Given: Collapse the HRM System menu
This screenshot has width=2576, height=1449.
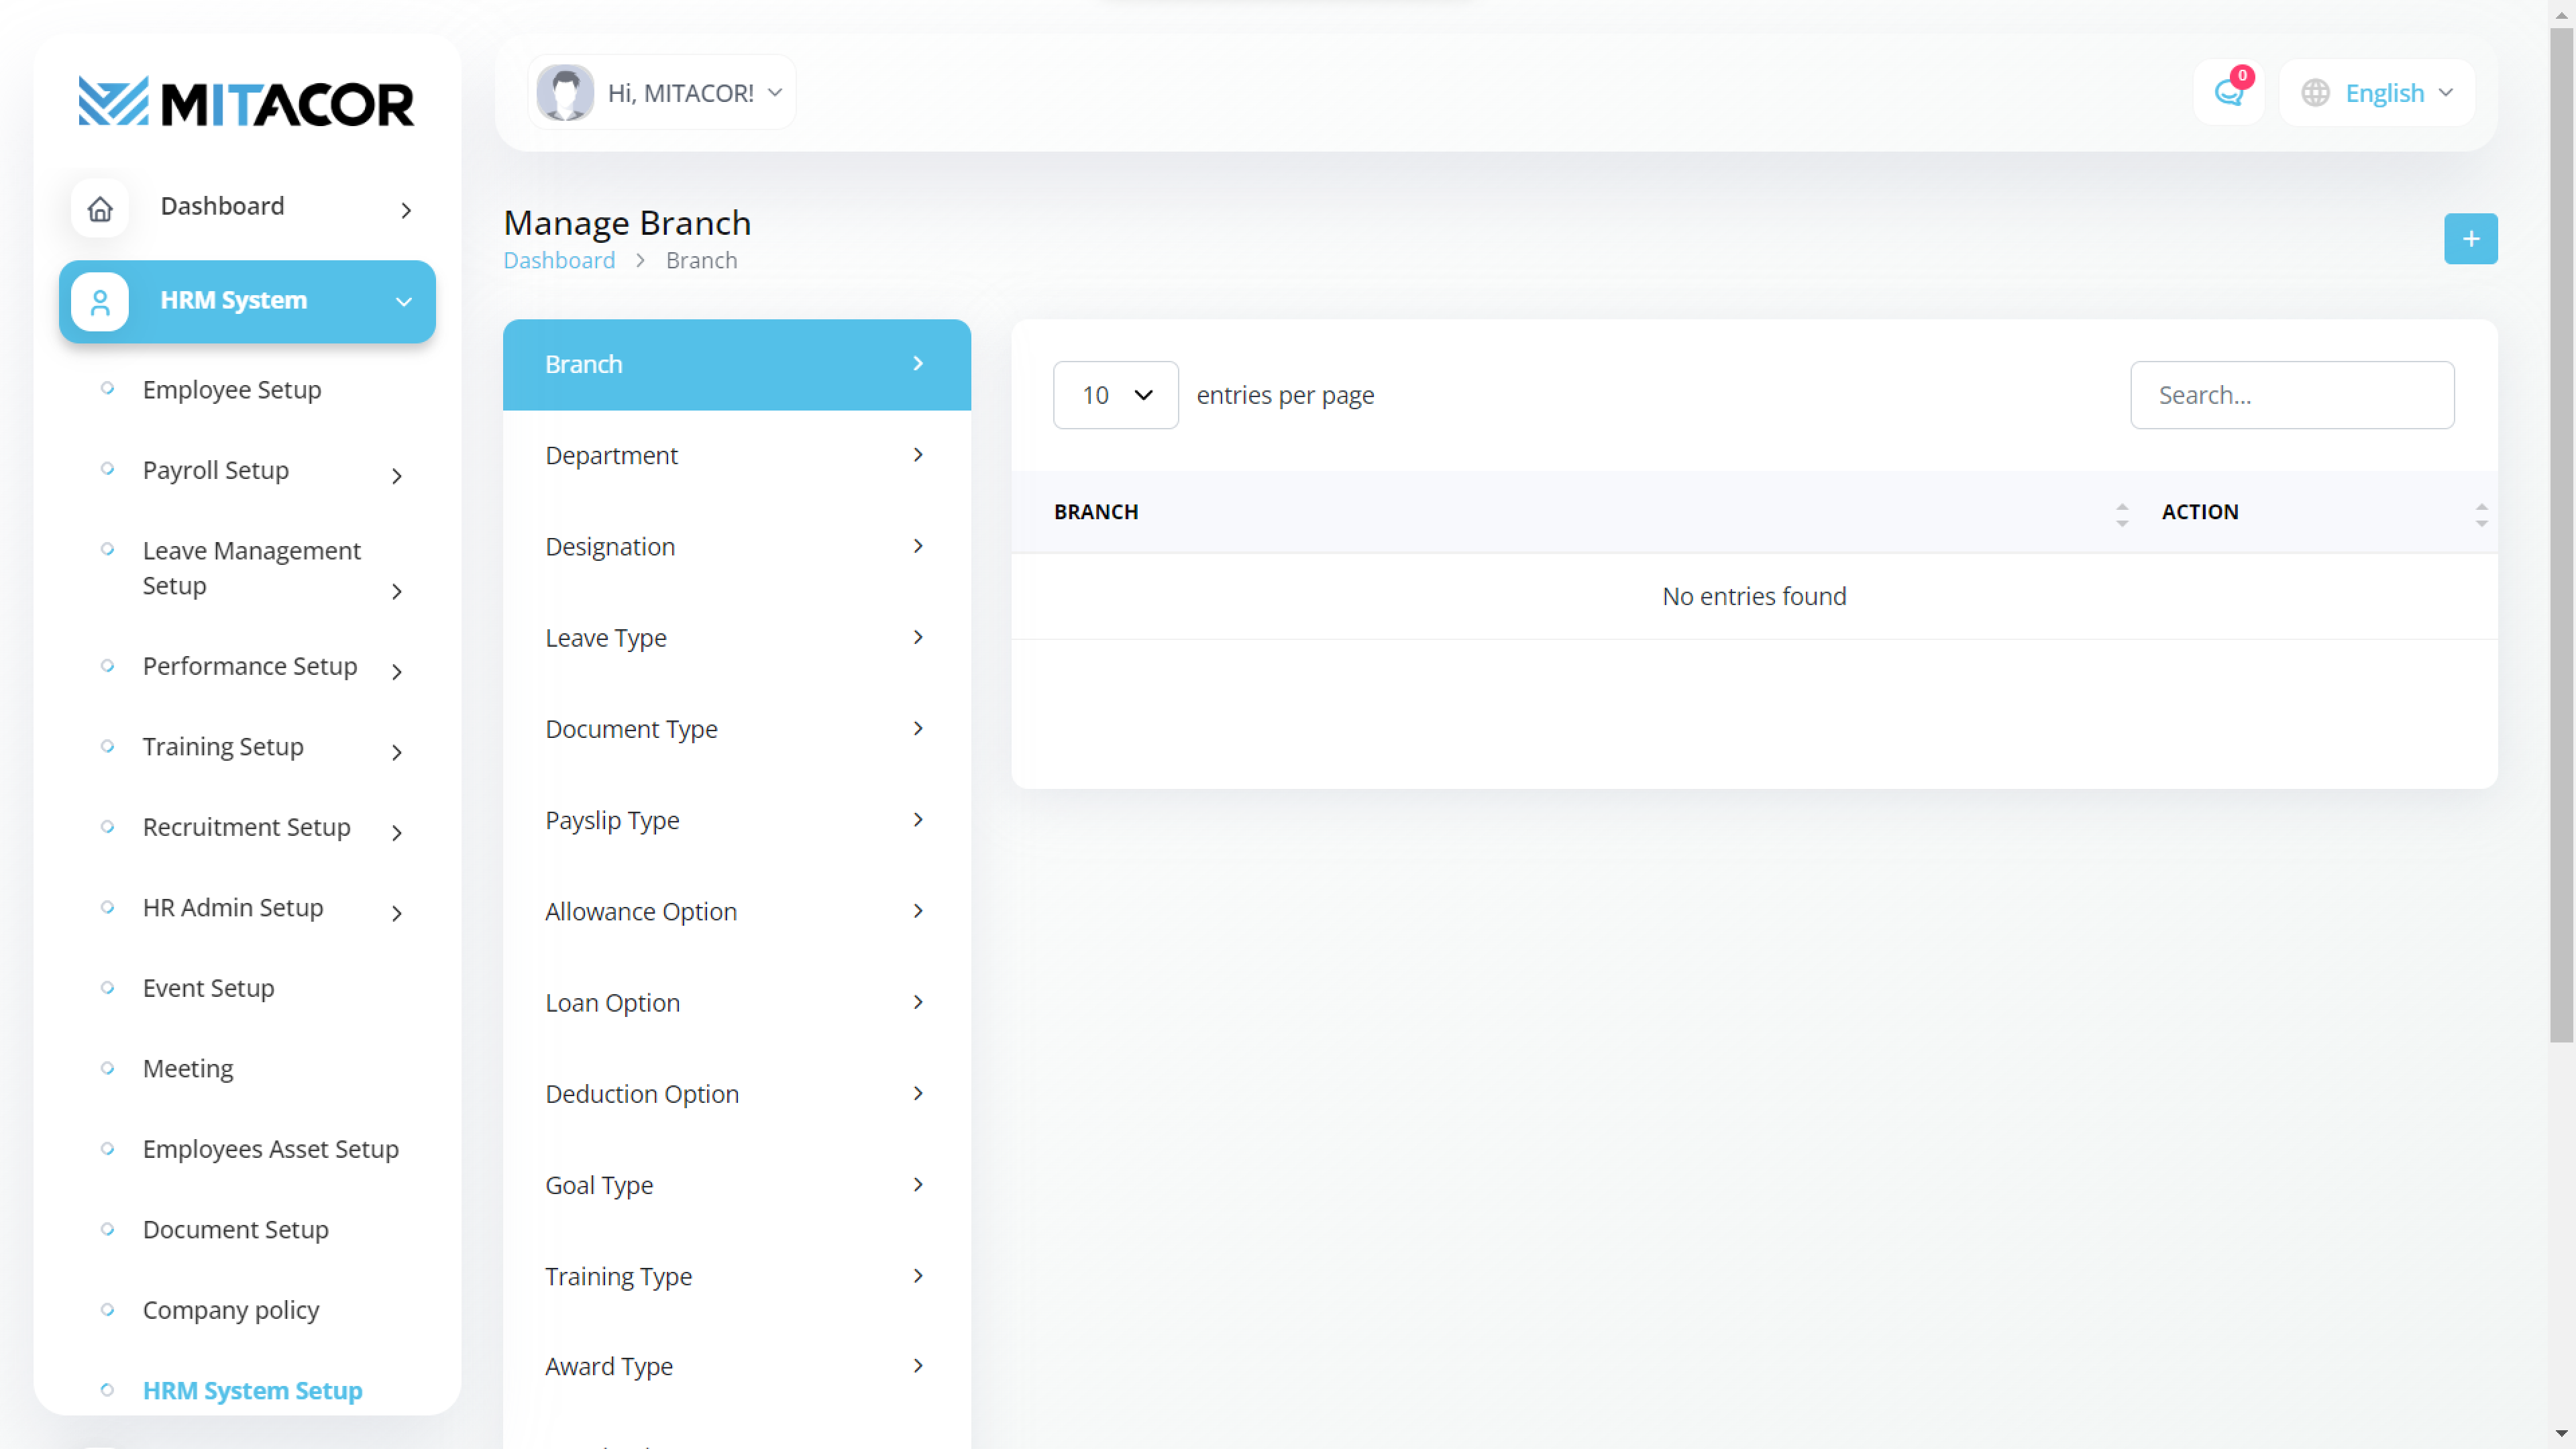Looking at the screenshot, I should point(403,302).
